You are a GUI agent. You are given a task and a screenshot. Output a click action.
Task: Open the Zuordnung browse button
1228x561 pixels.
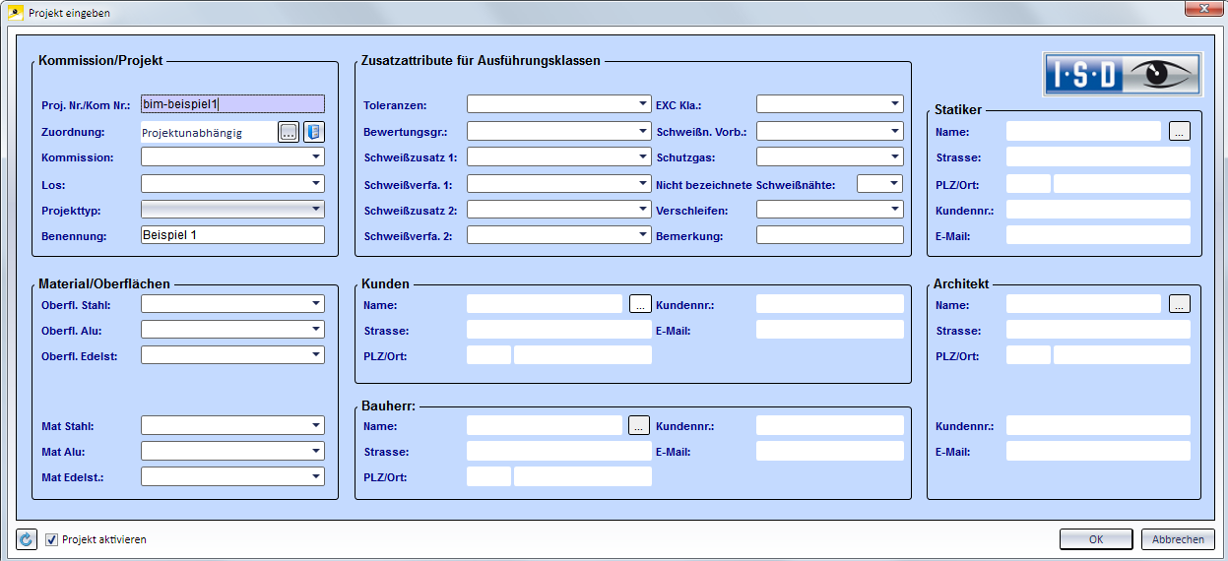tap(288, 132)
